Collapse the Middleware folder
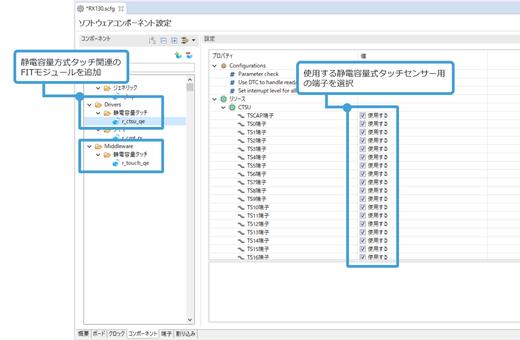The width and height of the screenshot is (520, 340). click(x=89, y=146)
